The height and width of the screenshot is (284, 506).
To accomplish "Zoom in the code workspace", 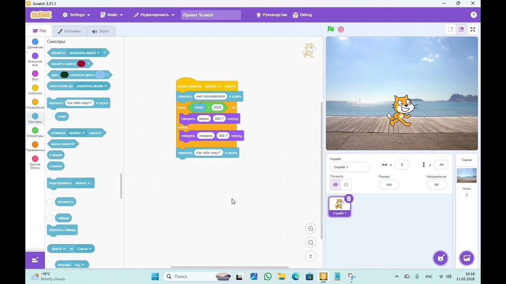I will (x=311, y=229).
